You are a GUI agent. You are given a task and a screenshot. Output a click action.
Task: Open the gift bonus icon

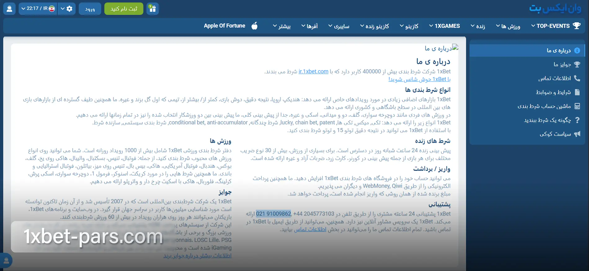[153, 8]
